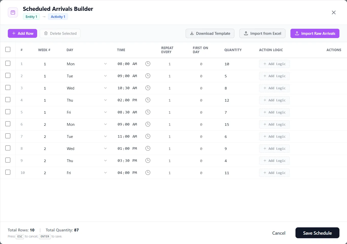Click the Cancel button
The width and height of the screenshot is (347, 244).
[x=279, y=233]
